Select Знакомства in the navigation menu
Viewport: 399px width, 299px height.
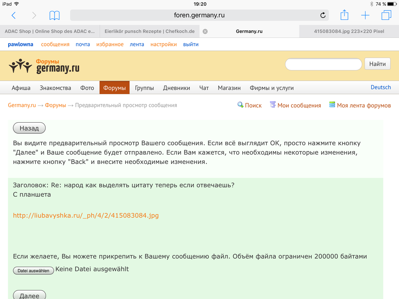pyautogui.click(x=55, y=88)
